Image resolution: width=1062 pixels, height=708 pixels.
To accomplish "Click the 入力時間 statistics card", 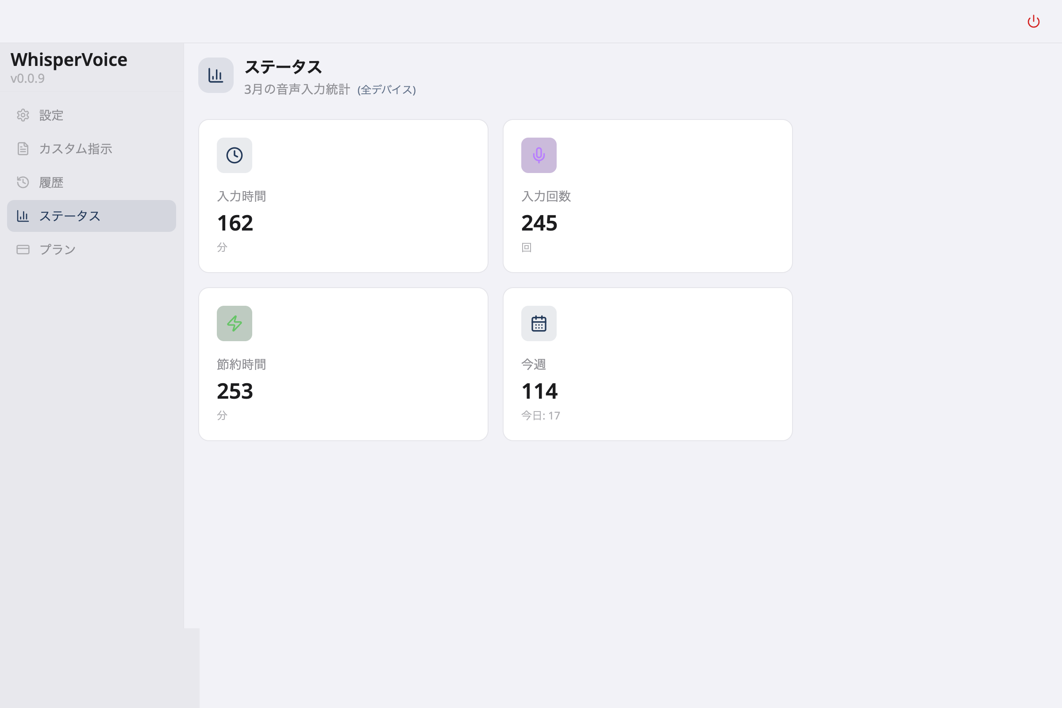I will pyautogui.click(x=343, y=195).
